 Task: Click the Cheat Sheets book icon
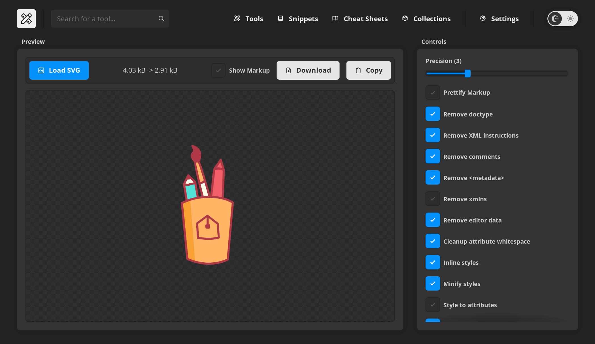click(335, 18)
